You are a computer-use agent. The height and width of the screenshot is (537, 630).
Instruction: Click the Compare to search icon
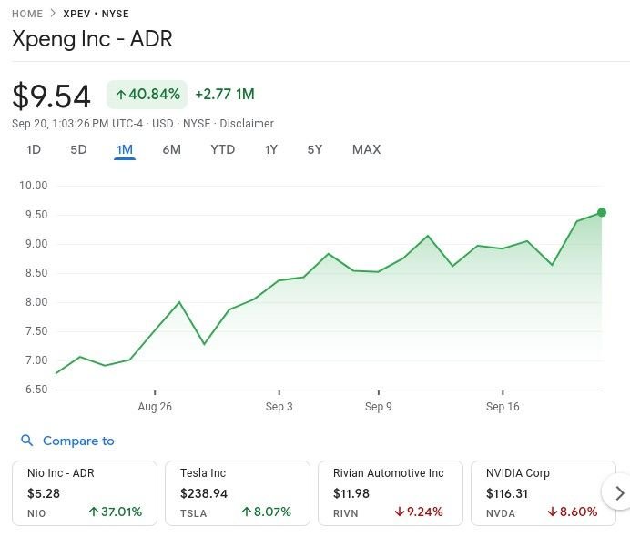(x=26, y=441)
